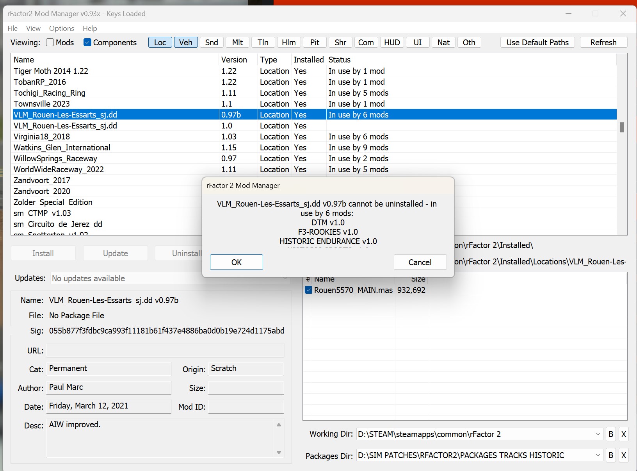Toggle the Mods viewing checkbox
This screenshot has height=471, width=637.
50,42
